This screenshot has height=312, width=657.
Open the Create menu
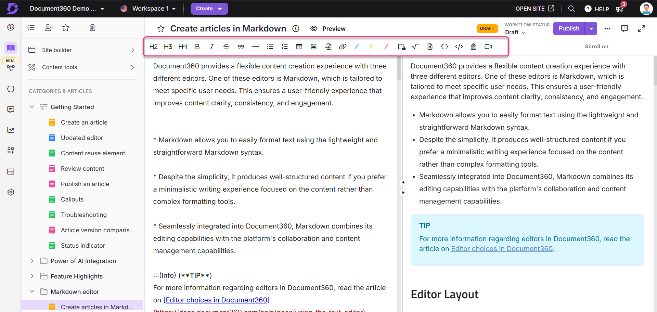[x=209, y=9]
